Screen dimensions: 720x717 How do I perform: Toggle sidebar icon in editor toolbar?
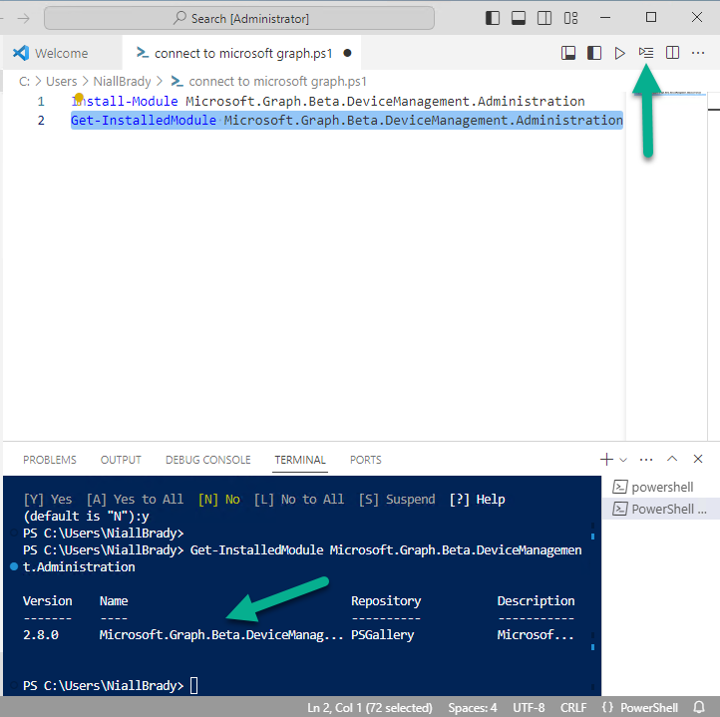pyautogui.click(x=594, y=53)
